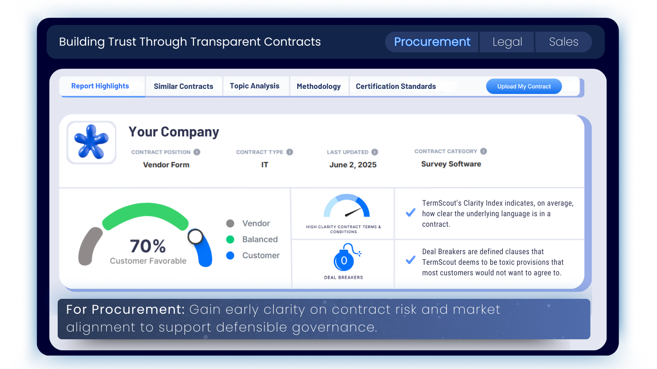Viewport: 657px width, 369px height.
Task: Enable the Sales audience view
Action: point(563,42)
